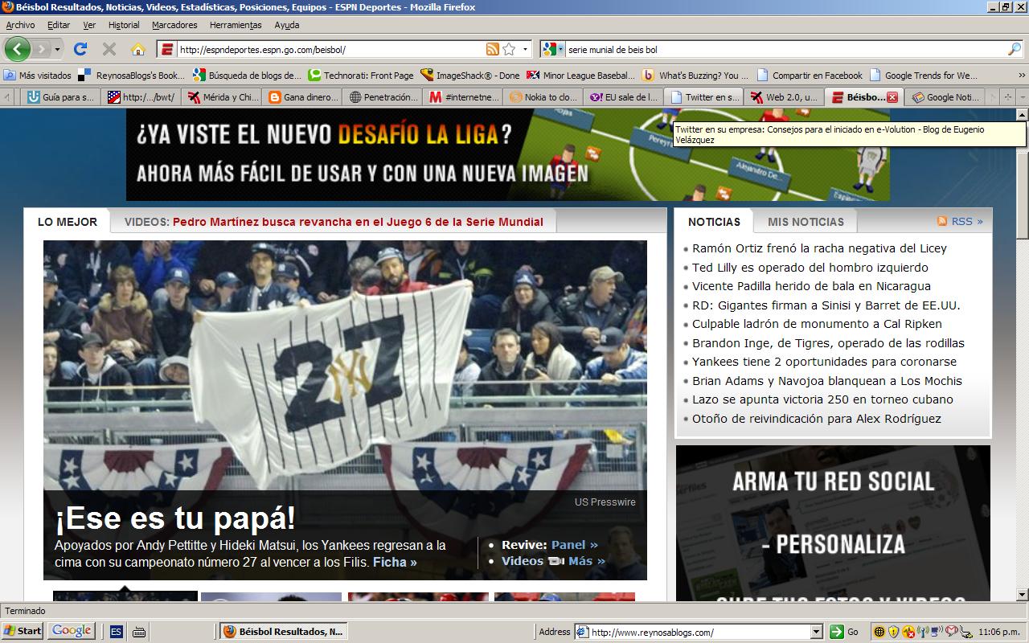The image size is (1029, 643).
Task: Reload the page with the refresh icon
Action: coord(80,49)
